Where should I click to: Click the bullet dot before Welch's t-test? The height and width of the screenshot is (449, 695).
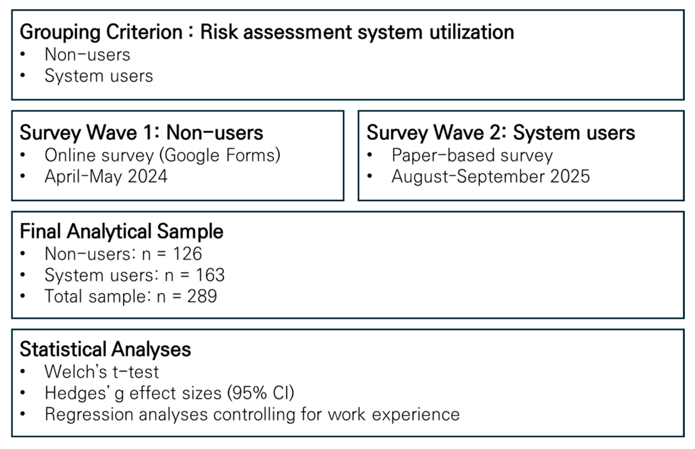click(23, 372)
